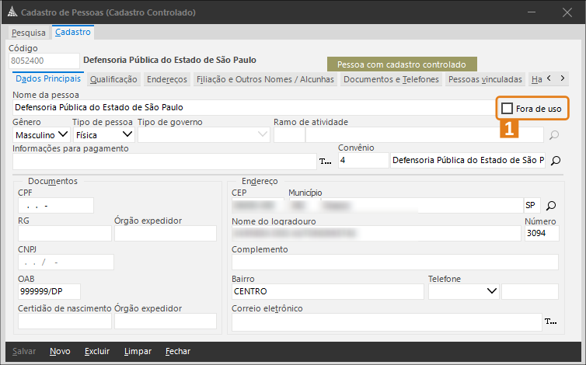
Task: Click the Excluir button
Action: tap(97, 351)
